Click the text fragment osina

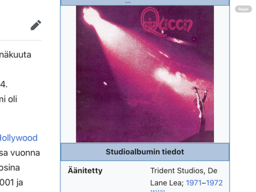click(x=10, y=167)
